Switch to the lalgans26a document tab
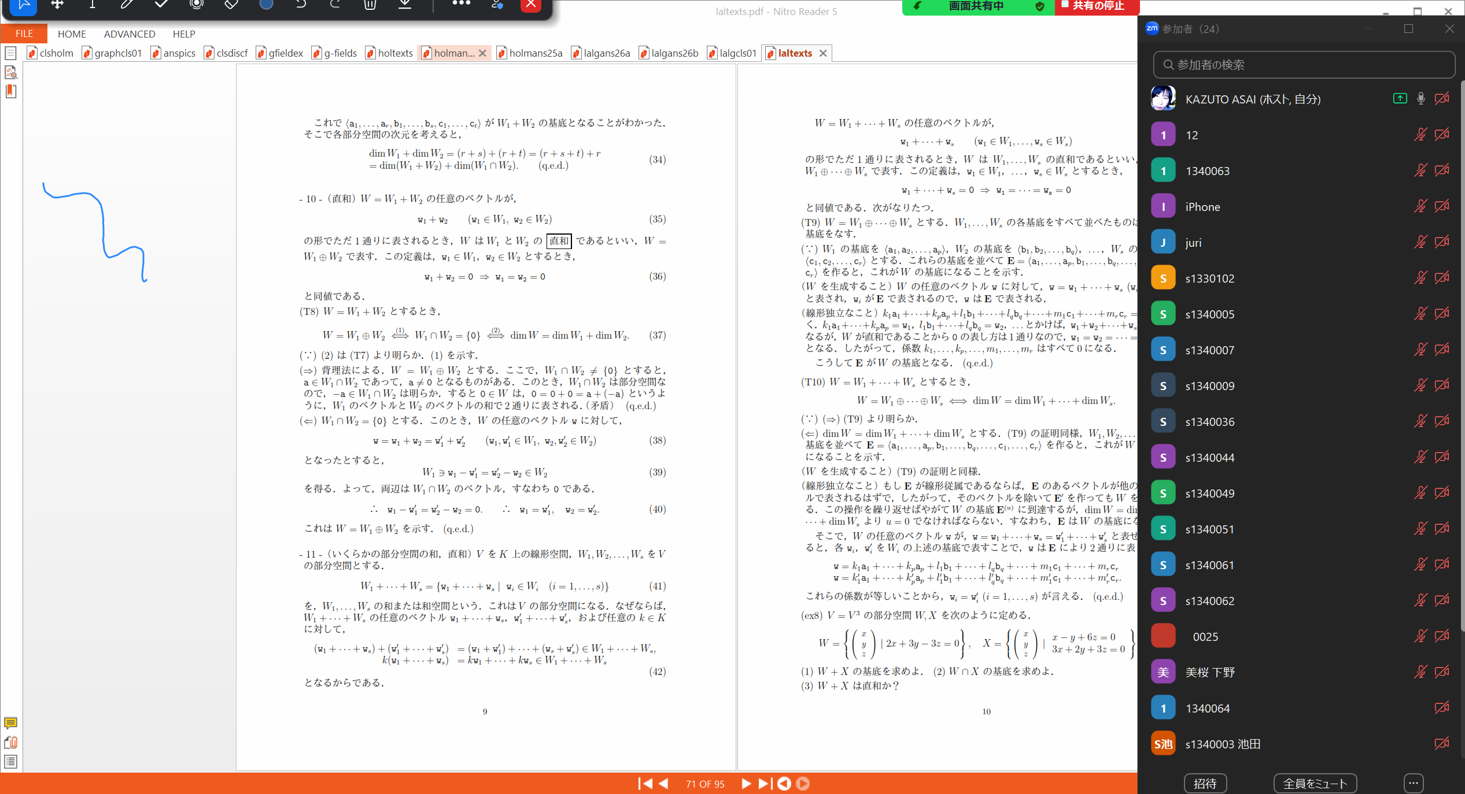This screenshot has height=794, width=1465. click(601, 53)
